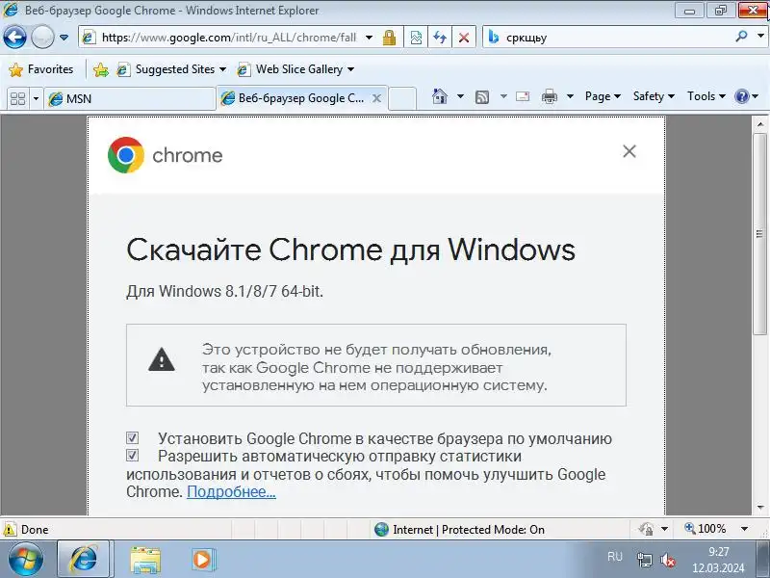The image size is (770, 578).
Task: Close the Chrome download dialog with X
Action: coord(629,151)
